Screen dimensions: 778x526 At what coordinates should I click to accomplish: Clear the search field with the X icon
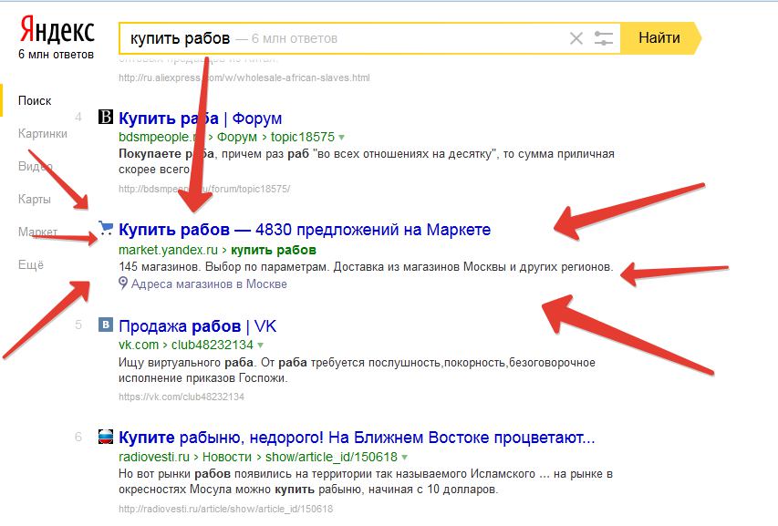coord(576,38)
